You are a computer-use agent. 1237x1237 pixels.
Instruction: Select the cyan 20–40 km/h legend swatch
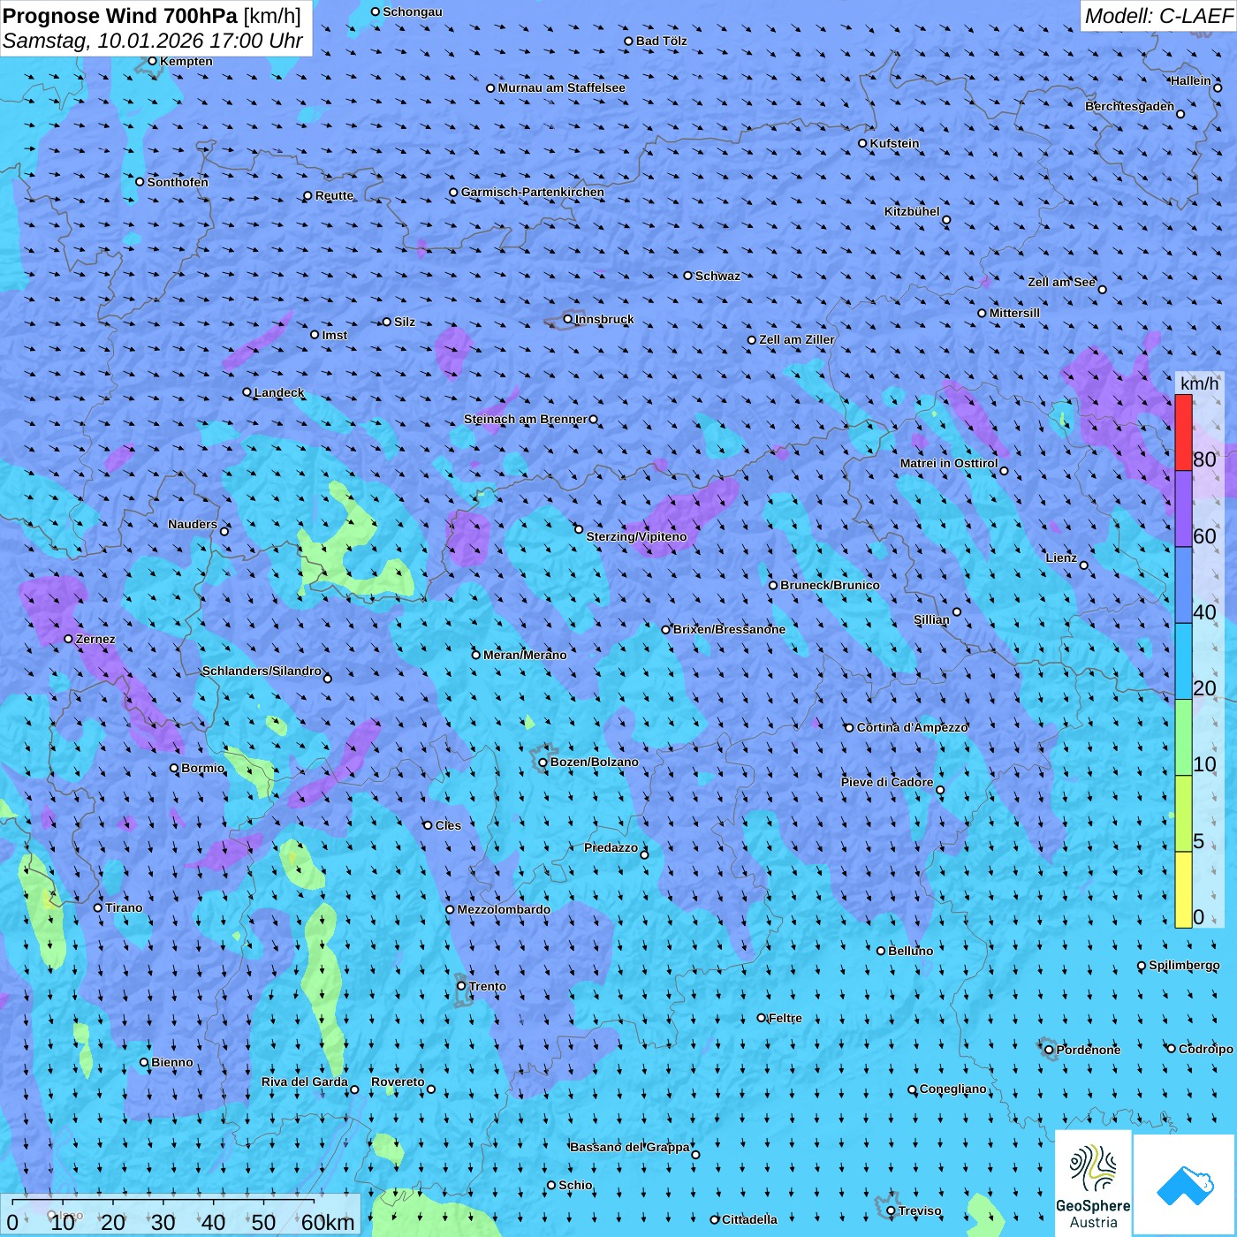click(x=1183, y=662)
